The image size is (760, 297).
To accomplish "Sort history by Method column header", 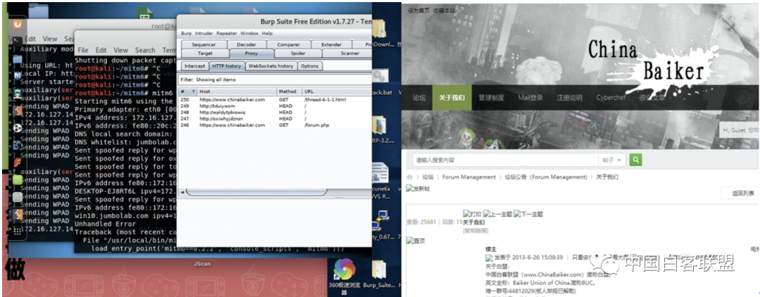I will 289,91.
